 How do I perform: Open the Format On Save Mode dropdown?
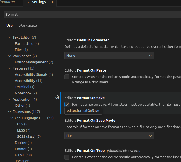coord(109,136)
